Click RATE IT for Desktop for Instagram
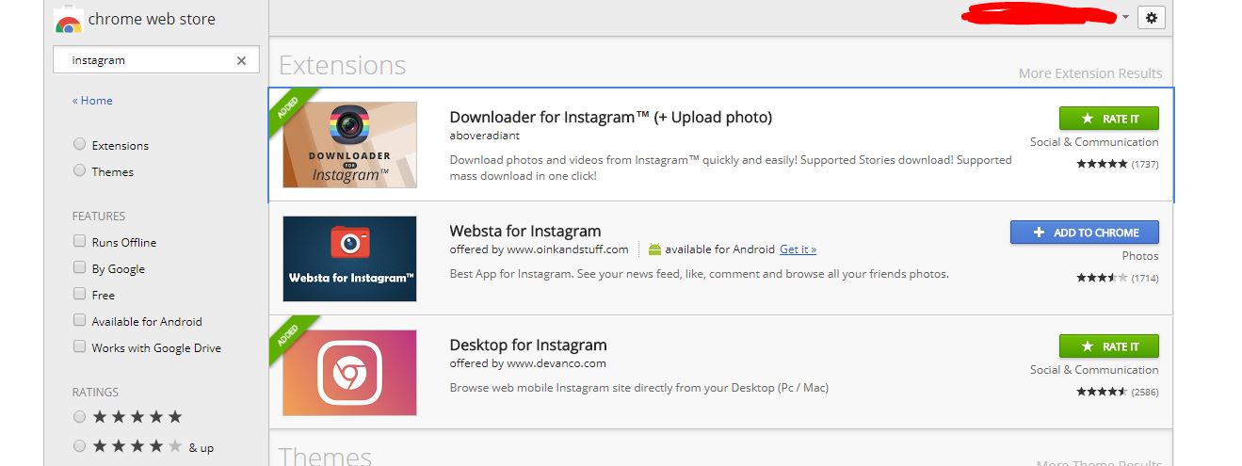This screenshot has width=1242, height=466. pos(1109,346)
